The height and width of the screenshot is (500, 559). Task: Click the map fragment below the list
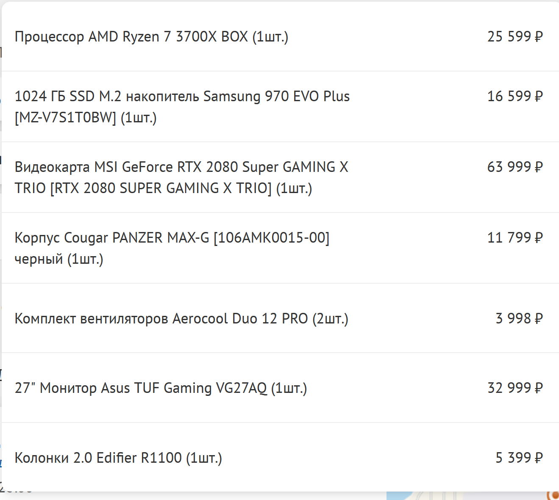click(424, 496)
